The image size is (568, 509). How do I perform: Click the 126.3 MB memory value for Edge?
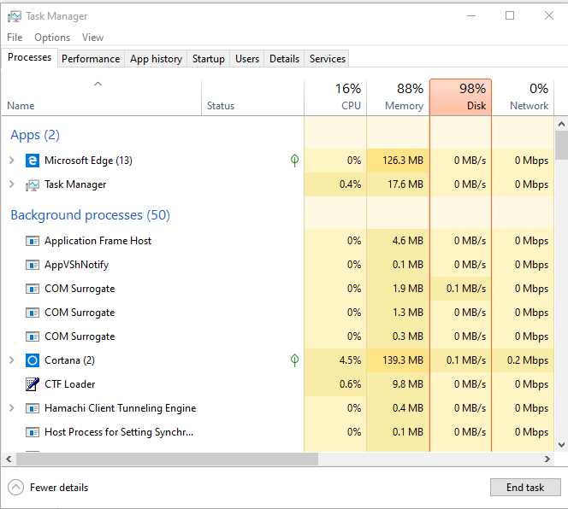[x=403, y=161]
